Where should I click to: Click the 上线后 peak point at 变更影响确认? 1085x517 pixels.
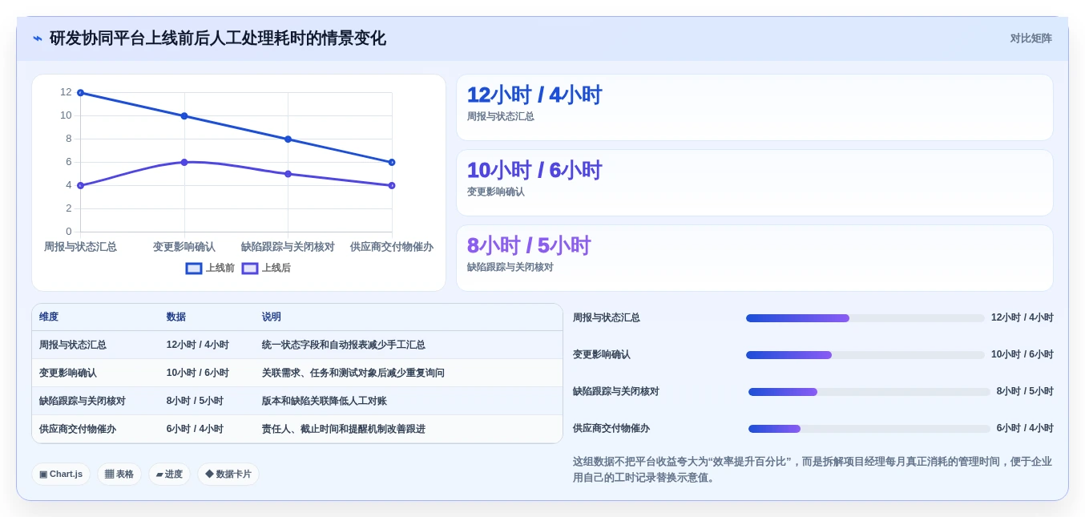(x=184, y=162)
